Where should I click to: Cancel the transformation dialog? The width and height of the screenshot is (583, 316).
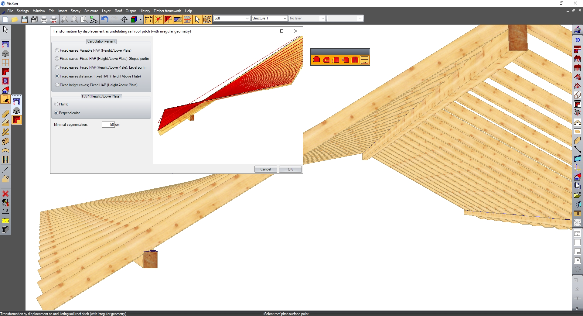pyautogui.click(x=266, y=169)
